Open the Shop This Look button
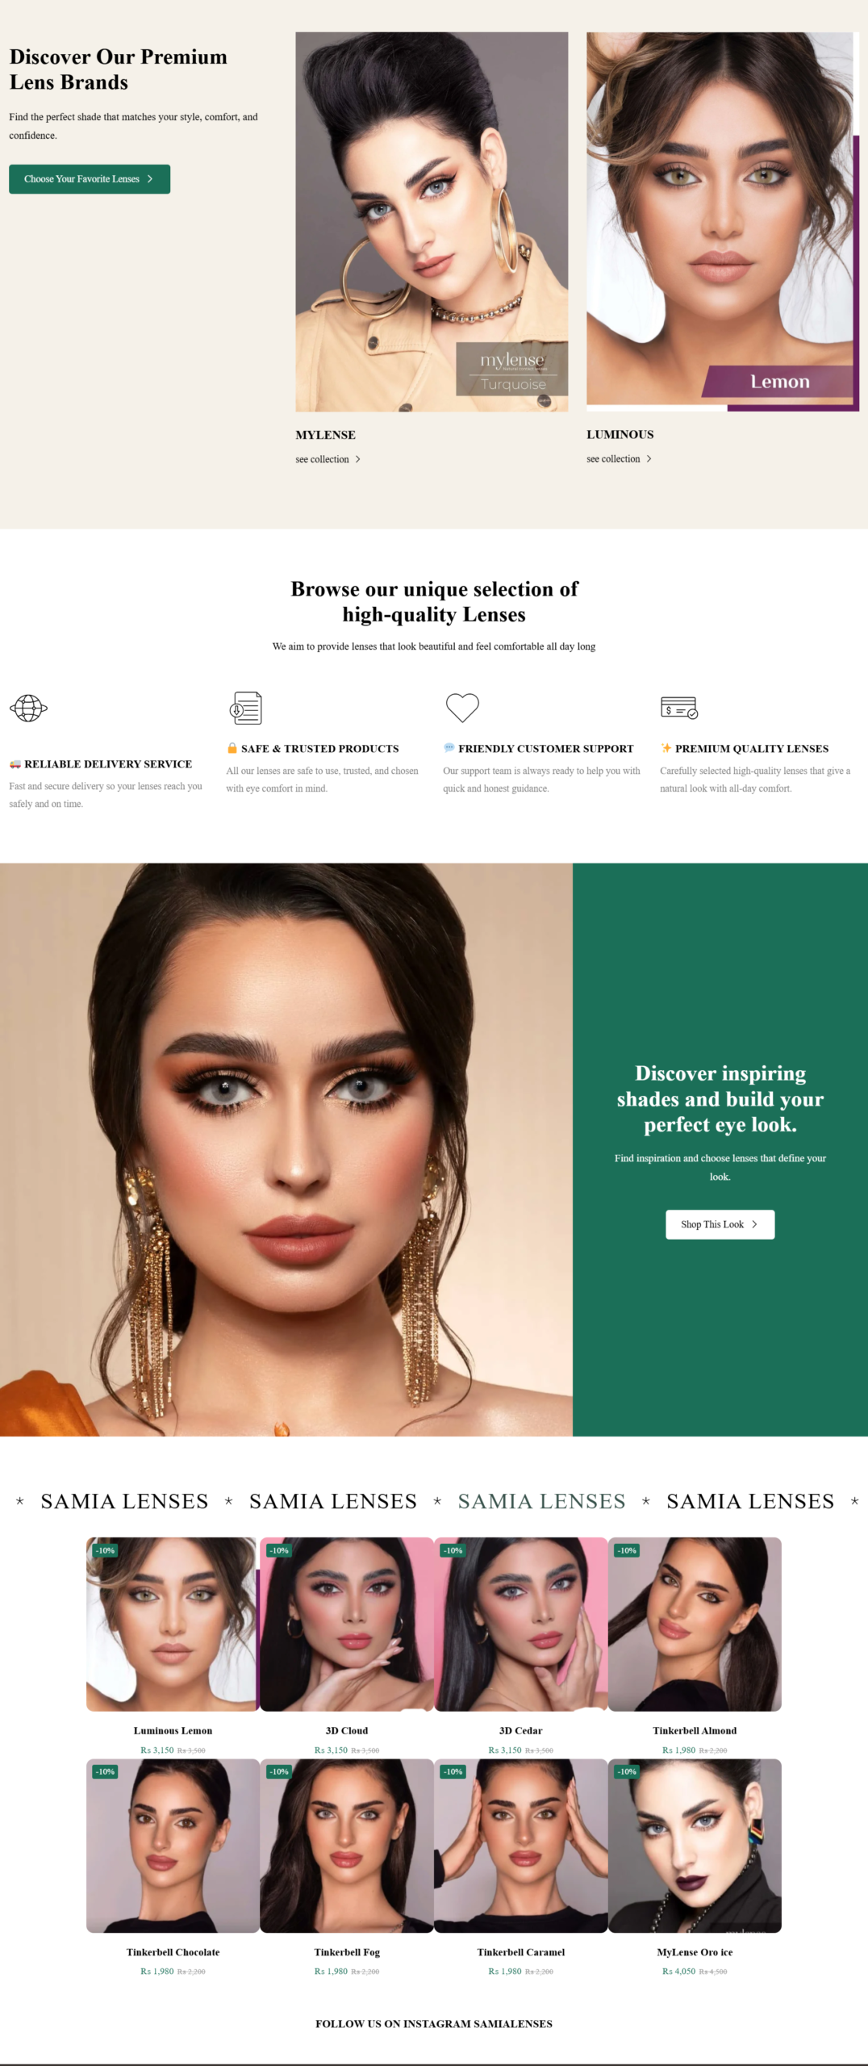Image resolution: width=868 pixels, height=2066 pixels. 720,1223
